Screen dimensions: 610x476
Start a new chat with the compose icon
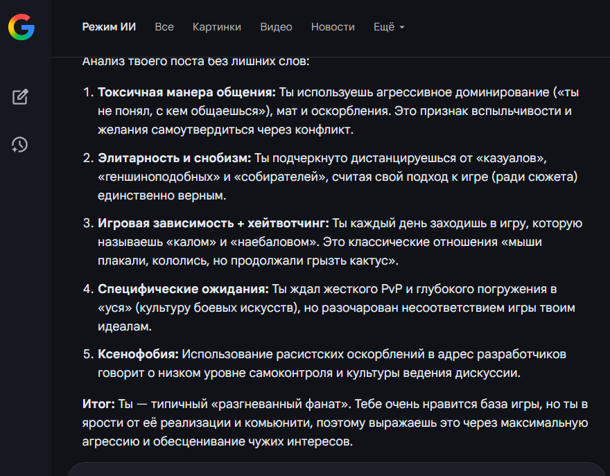pos(20,96)
